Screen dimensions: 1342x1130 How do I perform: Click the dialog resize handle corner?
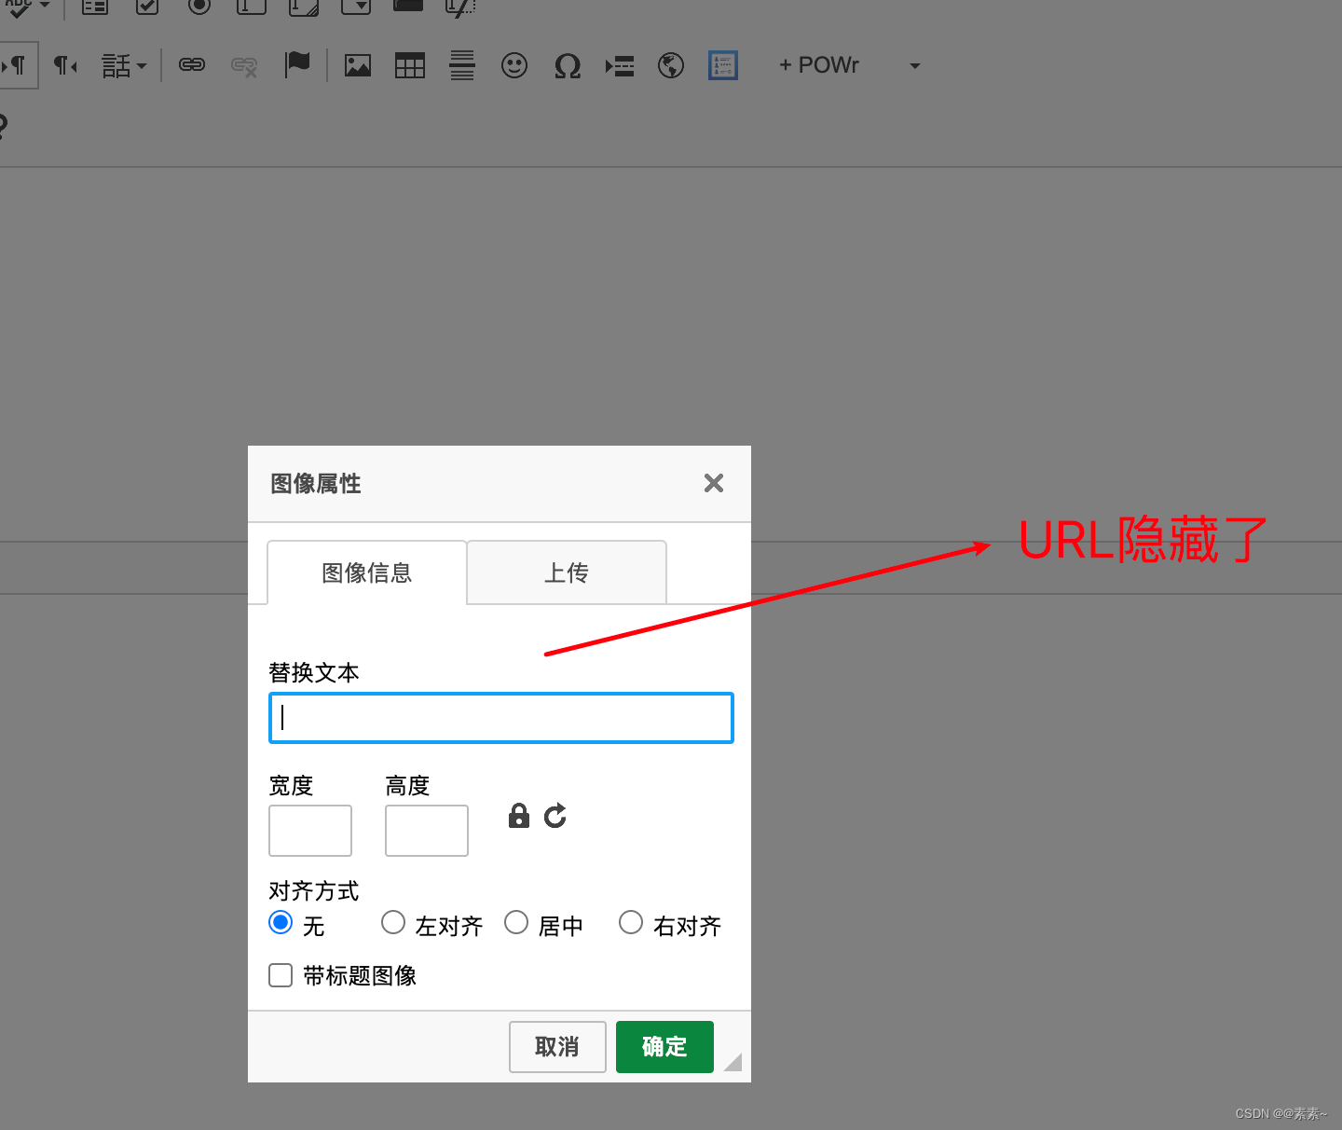click(x=733, y=1062)
